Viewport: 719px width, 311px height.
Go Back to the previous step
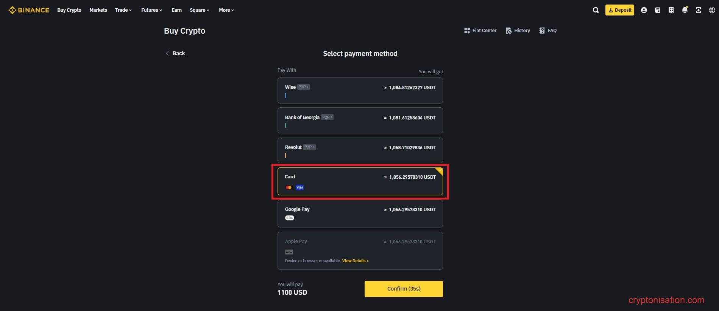click(x=175, y=53)
